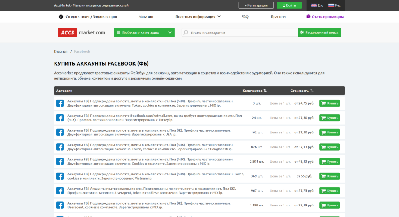Sort by Количество using arrows icon

265,91
